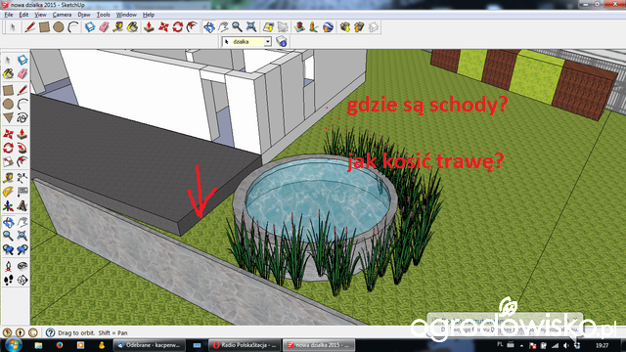Switch to Radio PolskaStacja taskbar window
Viewport: 626px width, 352px height.
click(x=245, y=345)
